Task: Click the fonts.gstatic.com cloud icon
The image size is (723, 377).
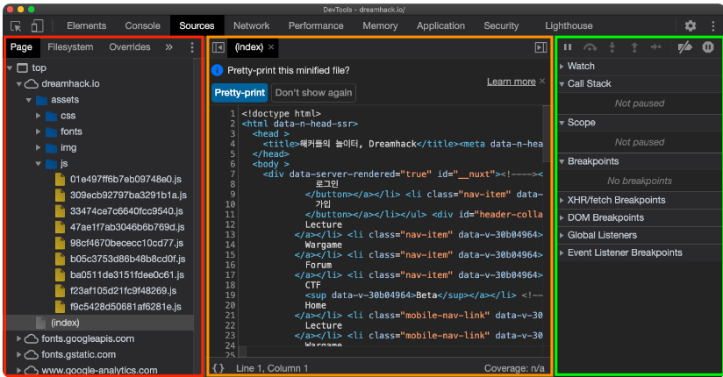Action: coord(31,355)
